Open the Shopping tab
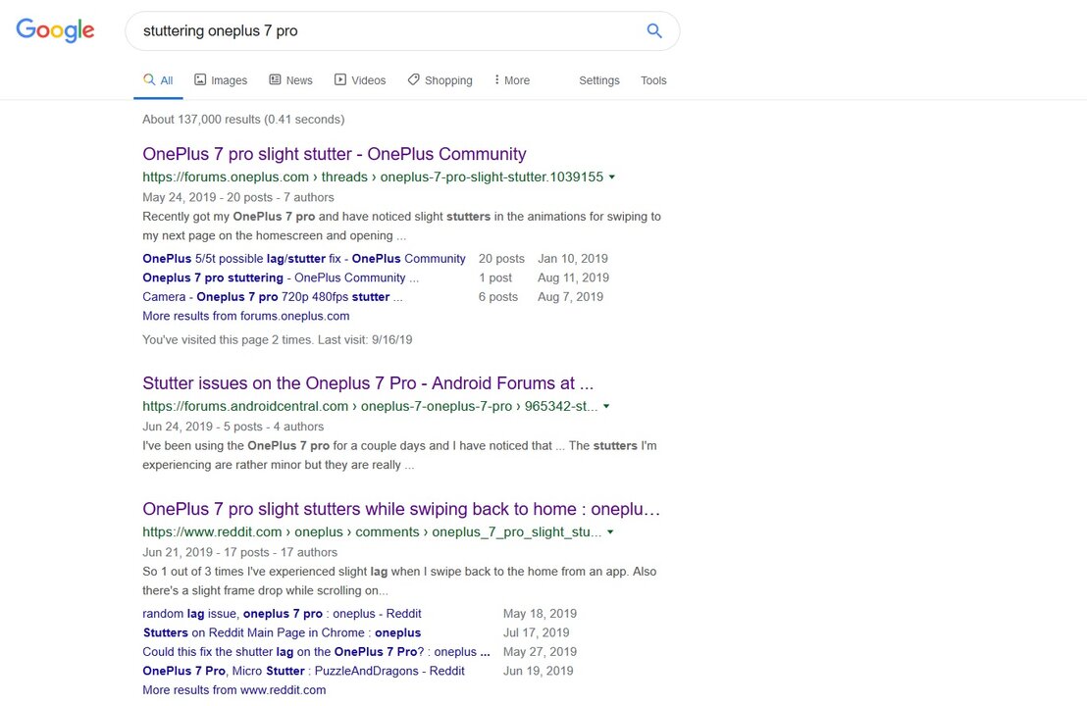 click(440, 80)
